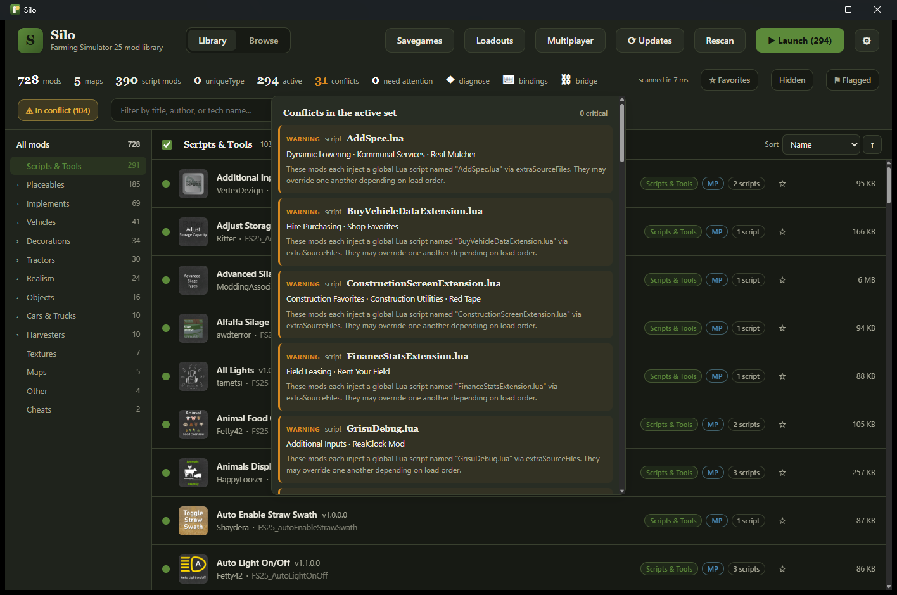
Task: Star the Animal Food mod row
Action: (x=782, y=425)
